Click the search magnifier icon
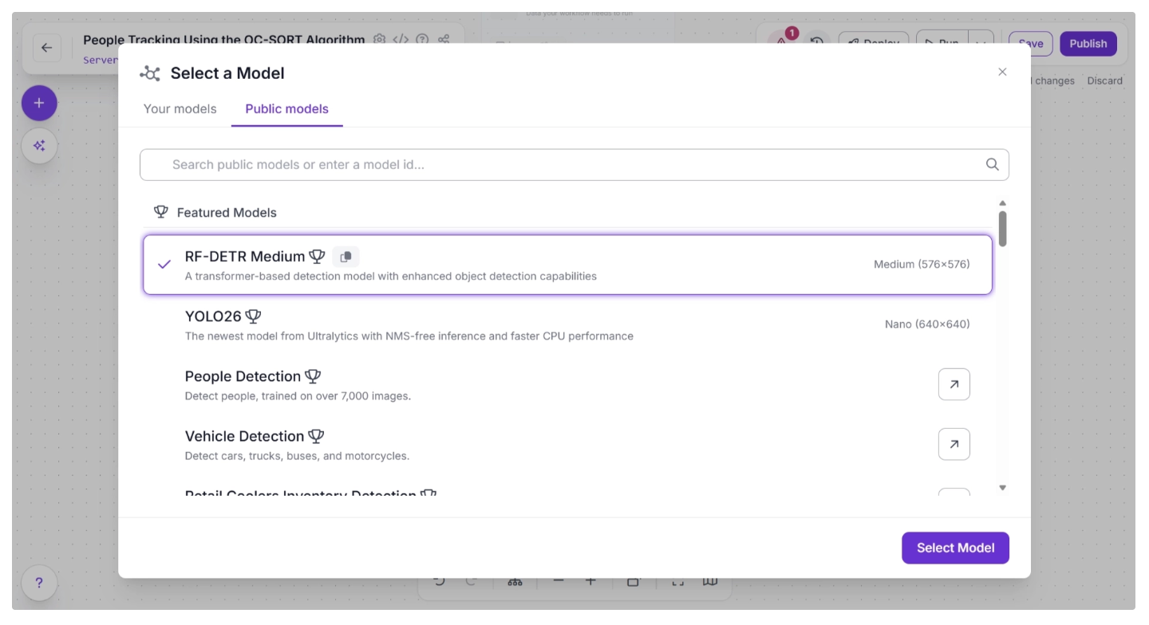 992,164
